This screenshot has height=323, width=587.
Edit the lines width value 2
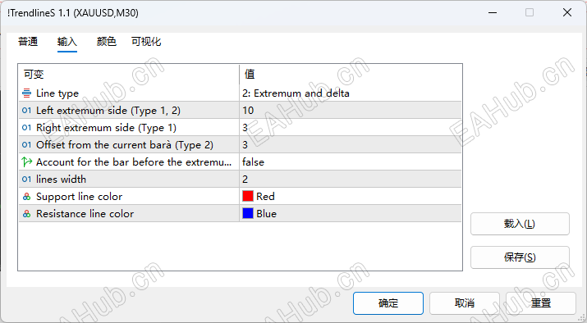[351, 179]
